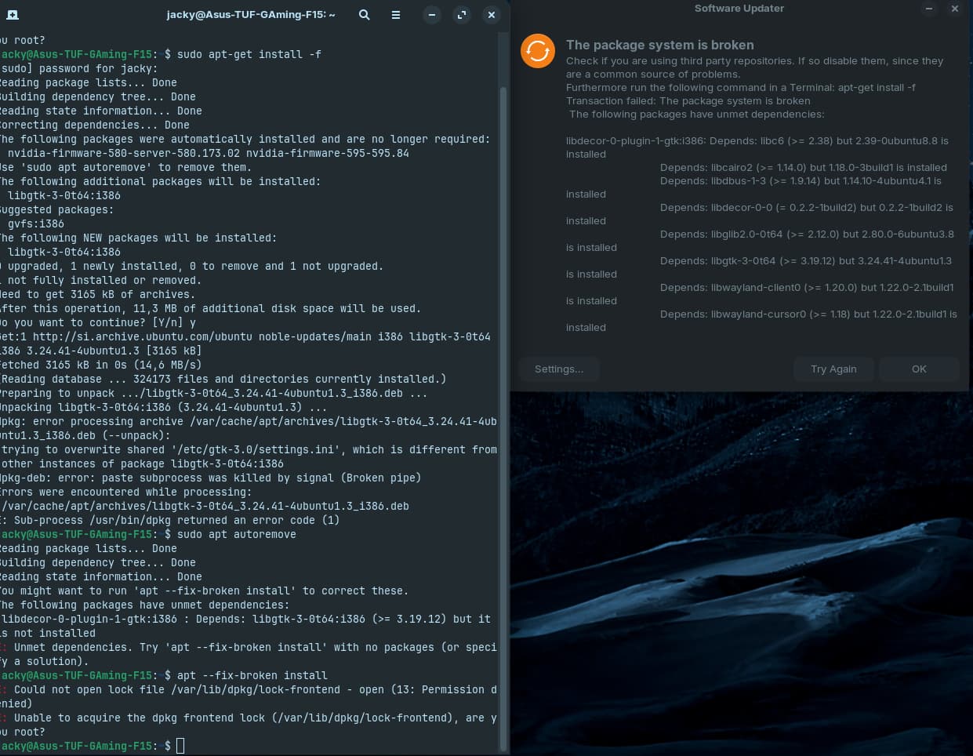This screenshot has width=973, height=756.
Task: Click 'libdecor-0-plugin-1-gtk:i386: Depends: libc6' line in updater
Action: click(757, 141)
